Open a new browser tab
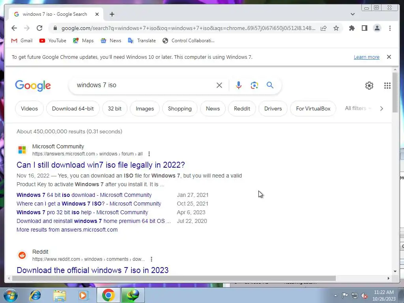 point(112,14)
